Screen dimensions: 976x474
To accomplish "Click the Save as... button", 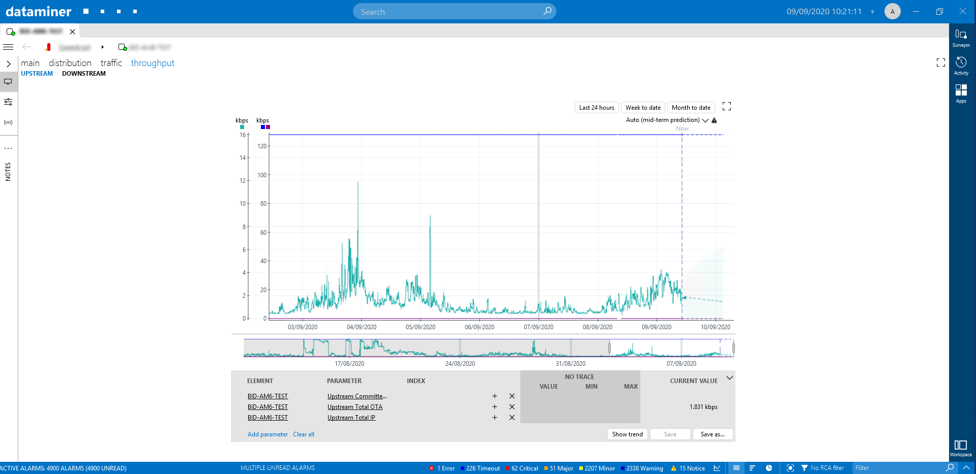I will point(713,434).
